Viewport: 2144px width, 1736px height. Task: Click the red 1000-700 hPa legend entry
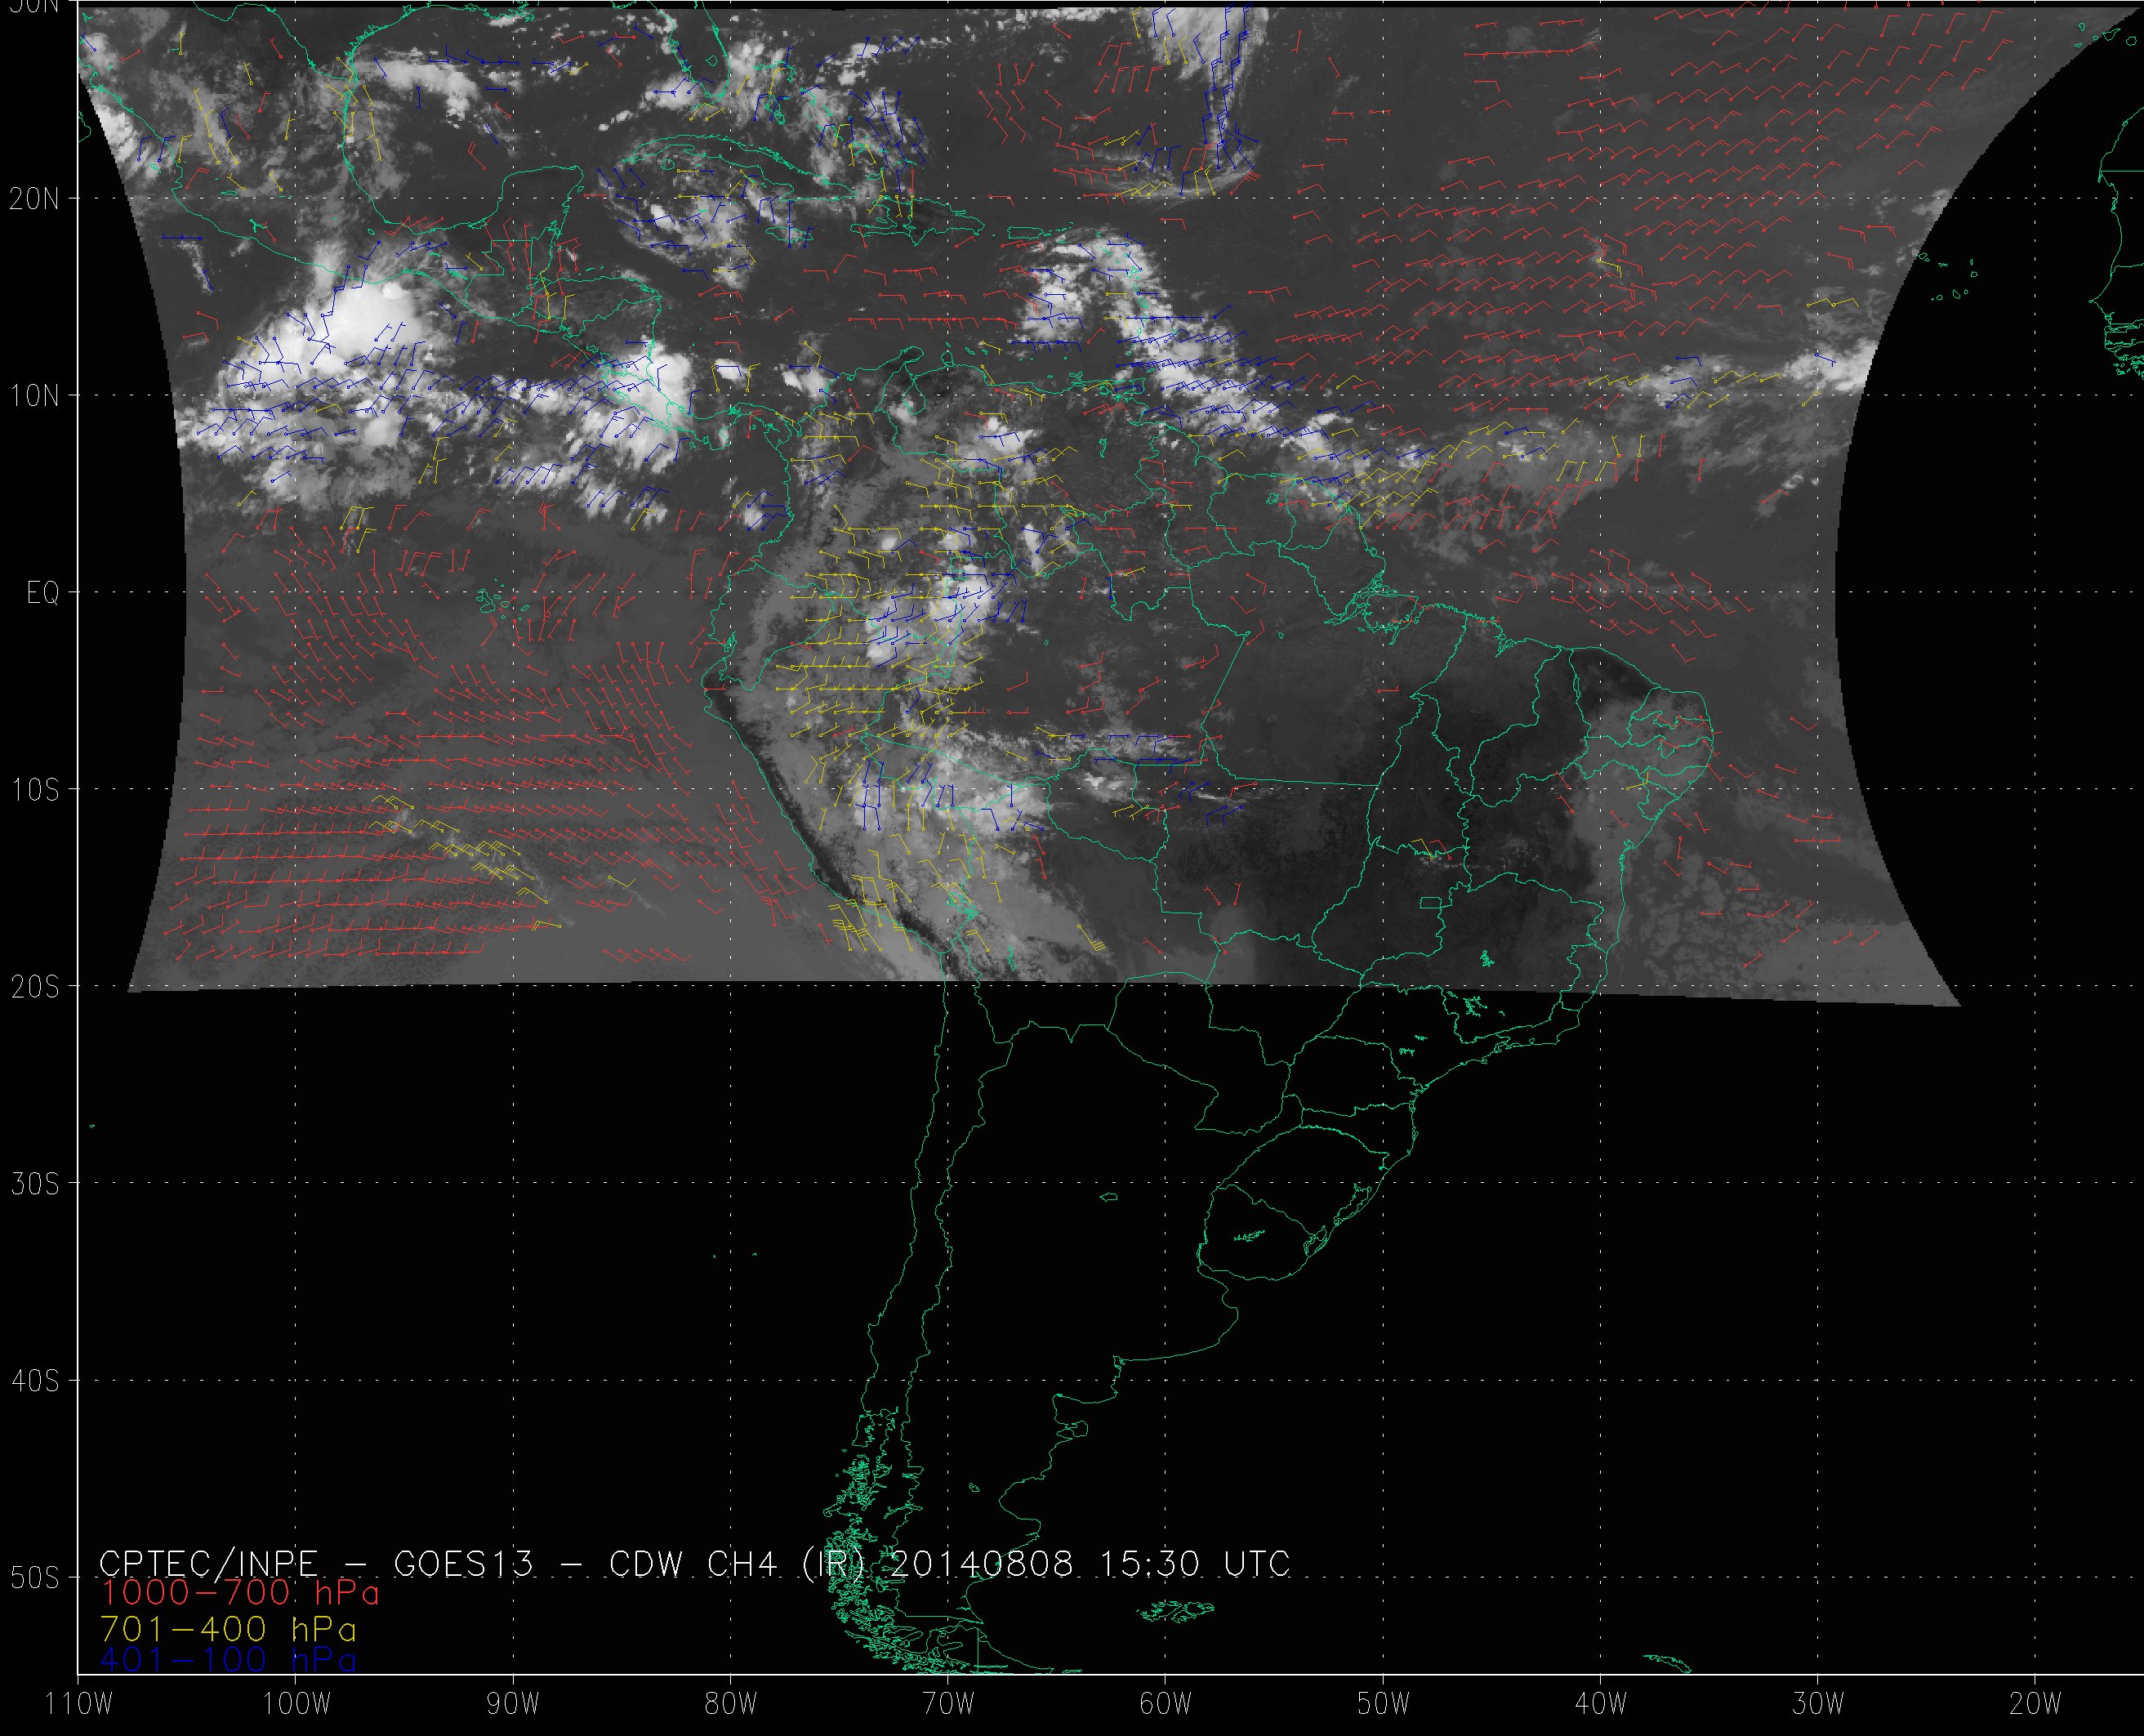[240, 1592]
